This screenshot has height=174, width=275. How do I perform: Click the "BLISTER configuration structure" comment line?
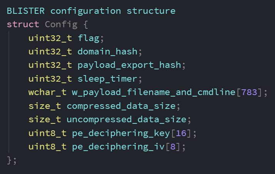[91, 11]
